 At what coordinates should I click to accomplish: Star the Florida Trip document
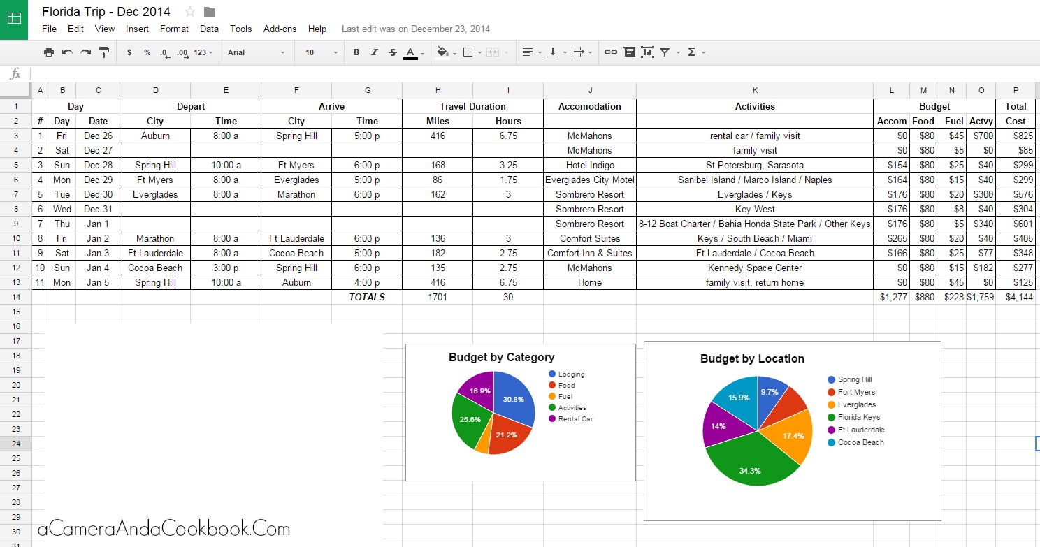click(190, 12)
